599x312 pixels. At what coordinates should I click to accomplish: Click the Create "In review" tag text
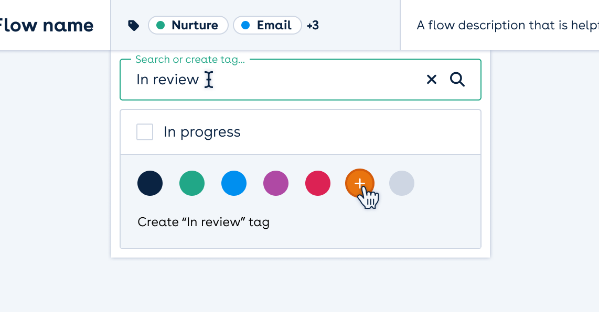[204, 222]
